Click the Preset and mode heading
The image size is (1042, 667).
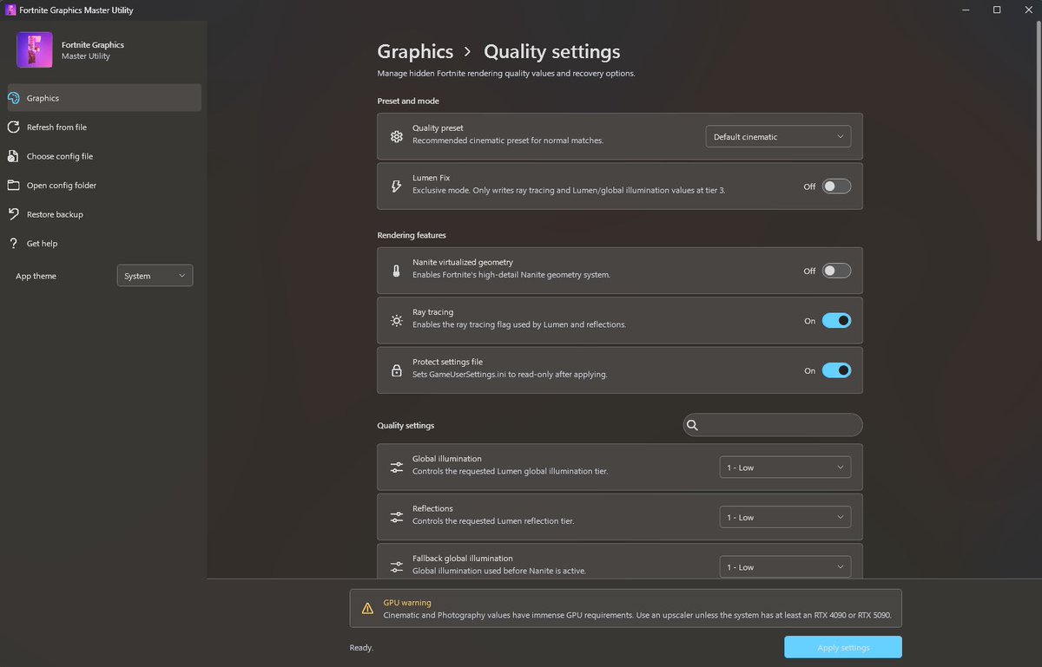coord(408,101)
